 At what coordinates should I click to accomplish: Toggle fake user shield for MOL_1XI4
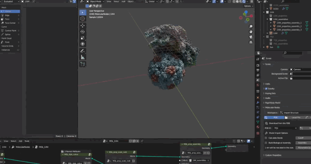point(130,141)
